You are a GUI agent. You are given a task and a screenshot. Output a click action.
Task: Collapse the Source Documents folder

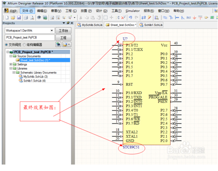coord(11,56)
